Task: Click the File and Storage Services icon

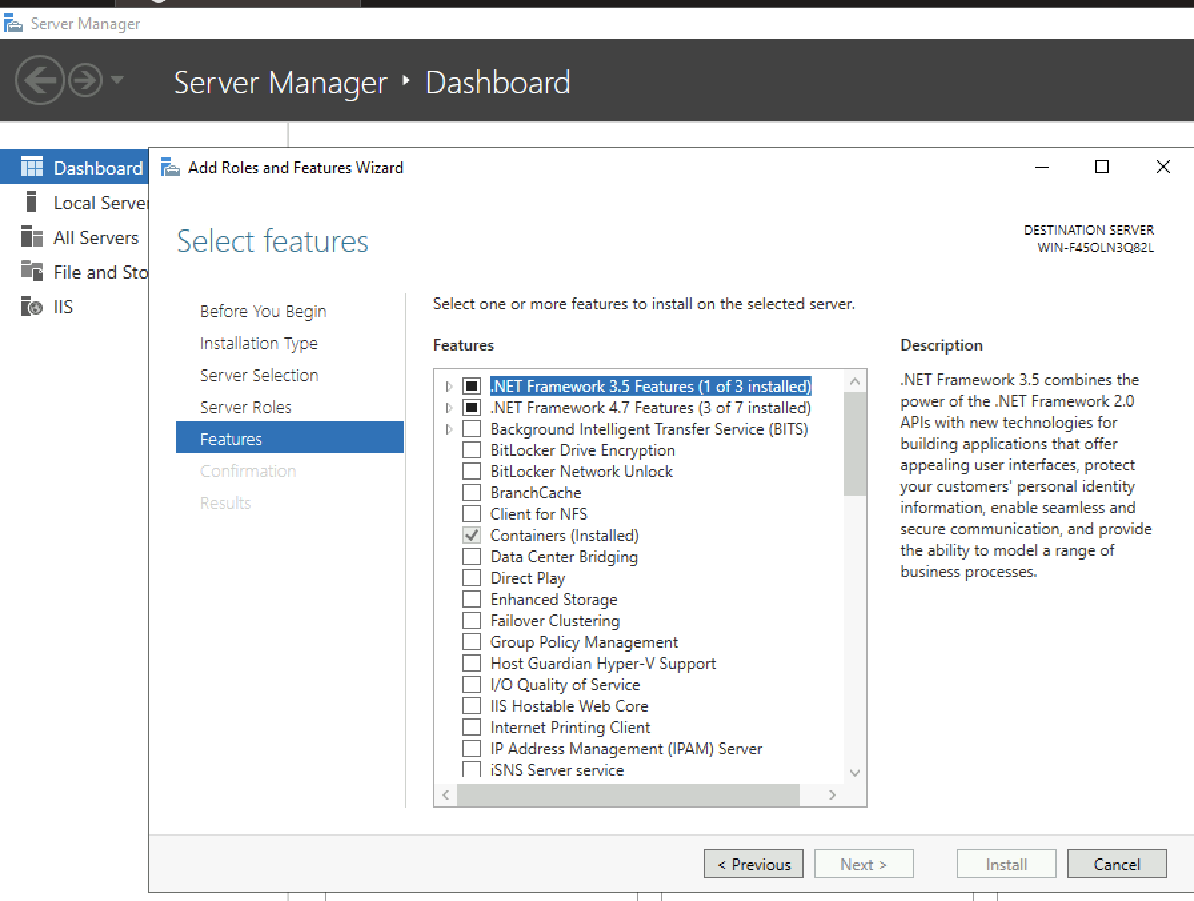Action: [32, 271]
